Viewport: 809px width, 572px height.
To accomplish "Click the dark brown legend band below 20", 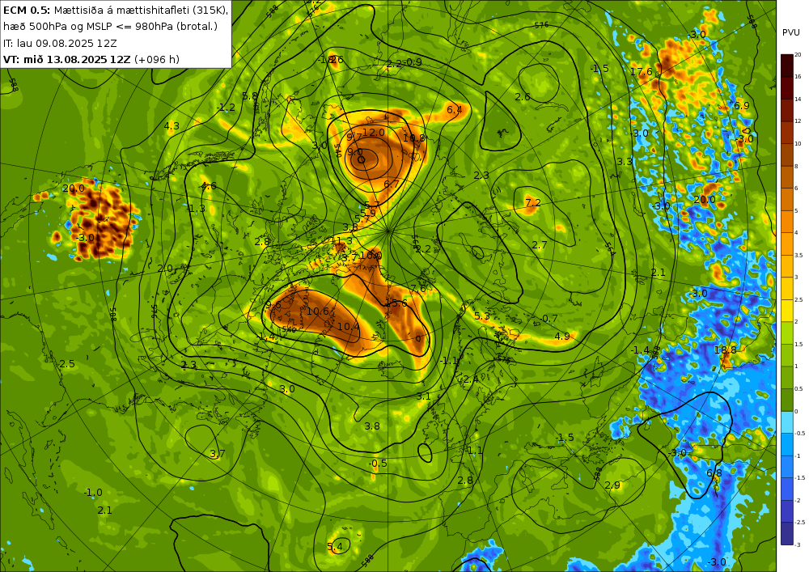I will click(787, 66).
